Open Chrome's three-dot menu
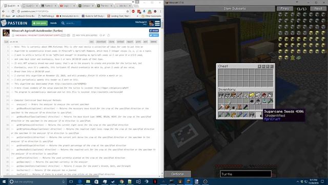Screen dimensions: 328x185 tap(160, 11)
